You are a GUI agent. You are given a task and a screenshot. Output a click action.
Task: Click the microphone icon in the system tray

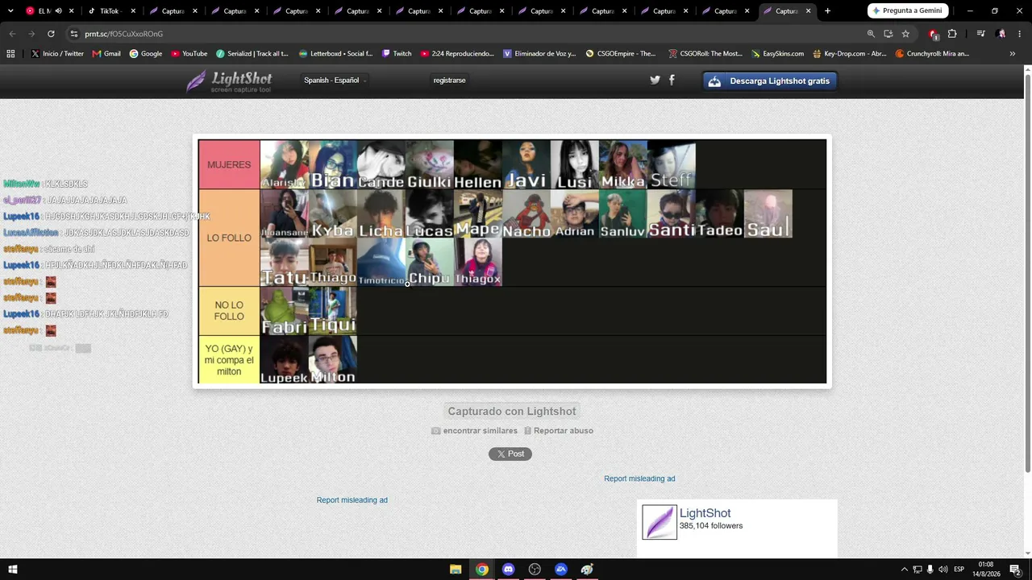coord(930,570)
